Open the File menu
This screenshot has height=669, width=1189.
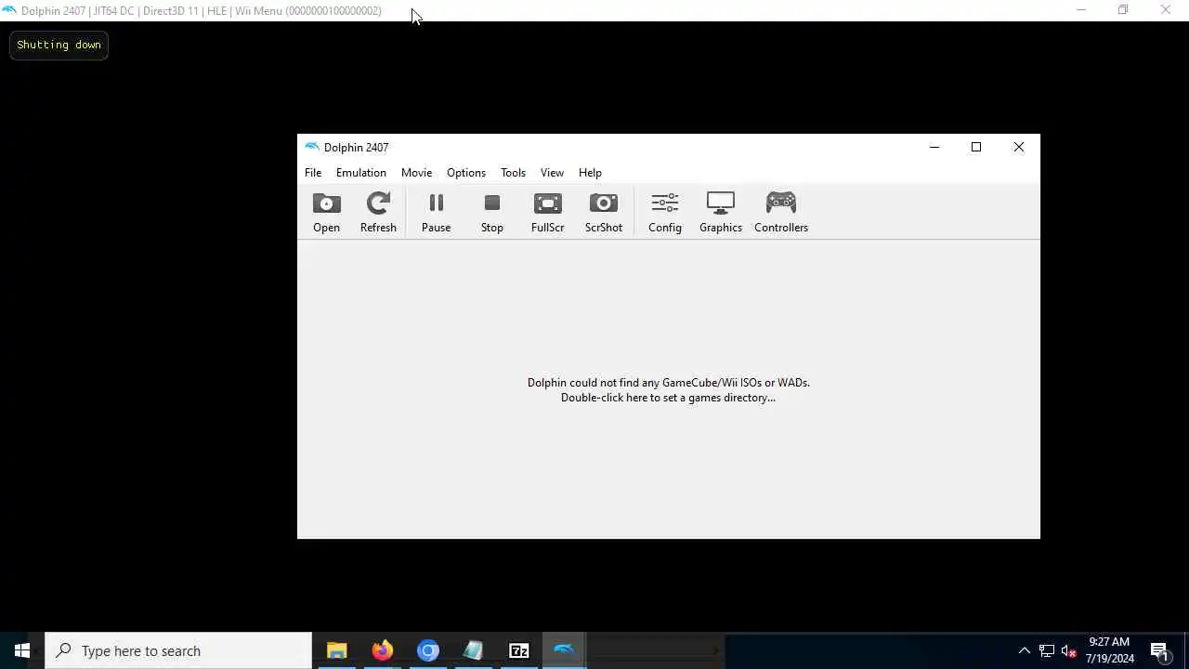pos(313,173)
